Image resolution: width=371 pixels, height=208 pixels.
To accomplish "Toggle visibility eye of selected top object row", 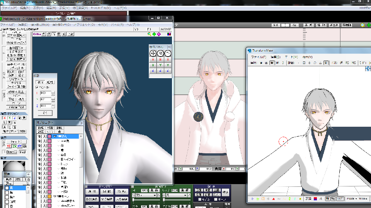I will [x=39, y=136].
